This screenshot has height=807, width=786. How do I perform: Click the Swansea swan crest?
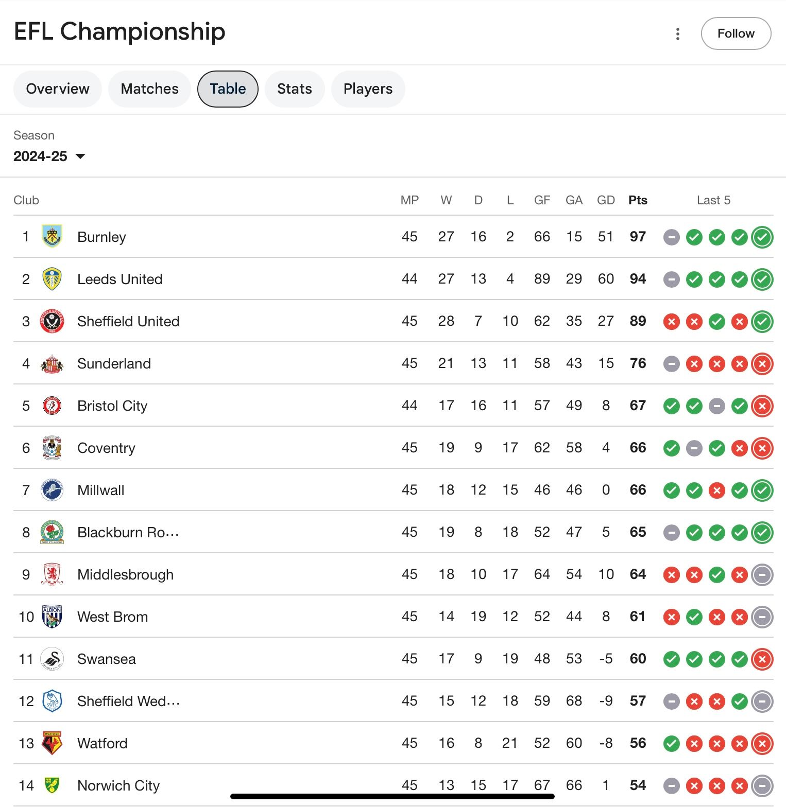(x=52, y=659)
